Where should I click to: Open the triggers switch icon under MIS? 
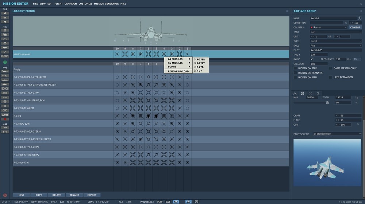5,39
